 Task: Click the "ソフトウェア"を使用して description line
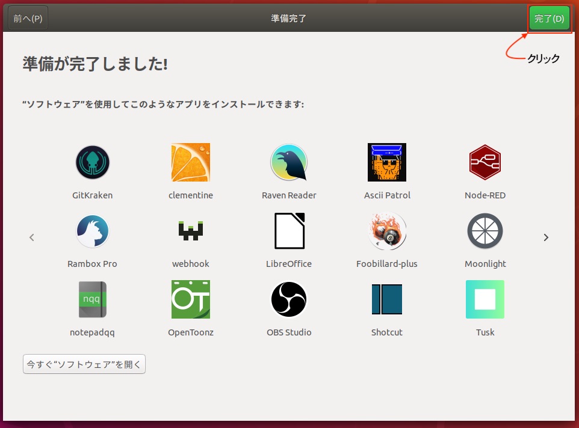(x=163, y=105)
